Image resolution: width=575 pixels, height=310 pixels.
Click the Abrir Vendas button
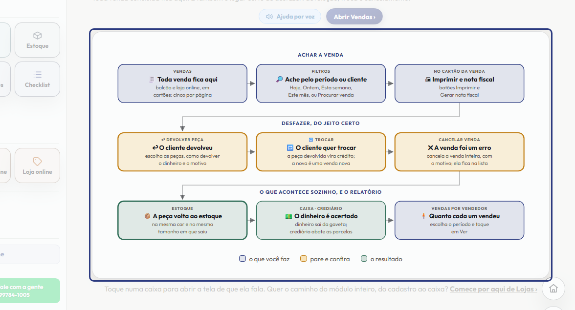(354, 17)
